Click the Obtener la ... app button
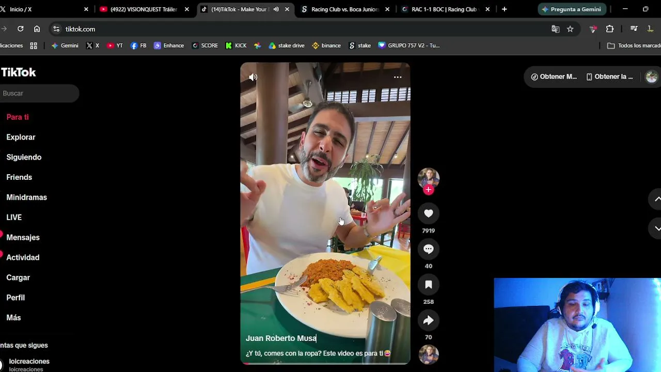Screen dimensions: 661x372 (x=609, y=77)
